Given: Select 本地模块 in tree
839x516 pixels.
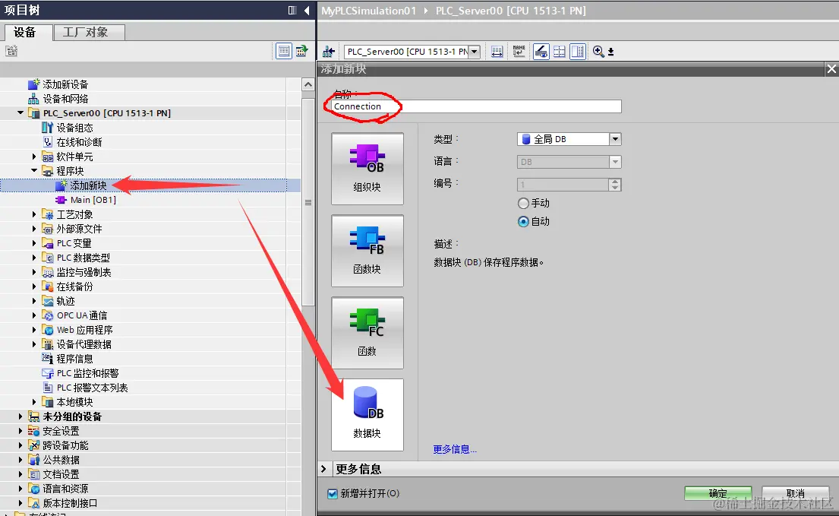Looking at the screenshot, I should click(74, 402).
